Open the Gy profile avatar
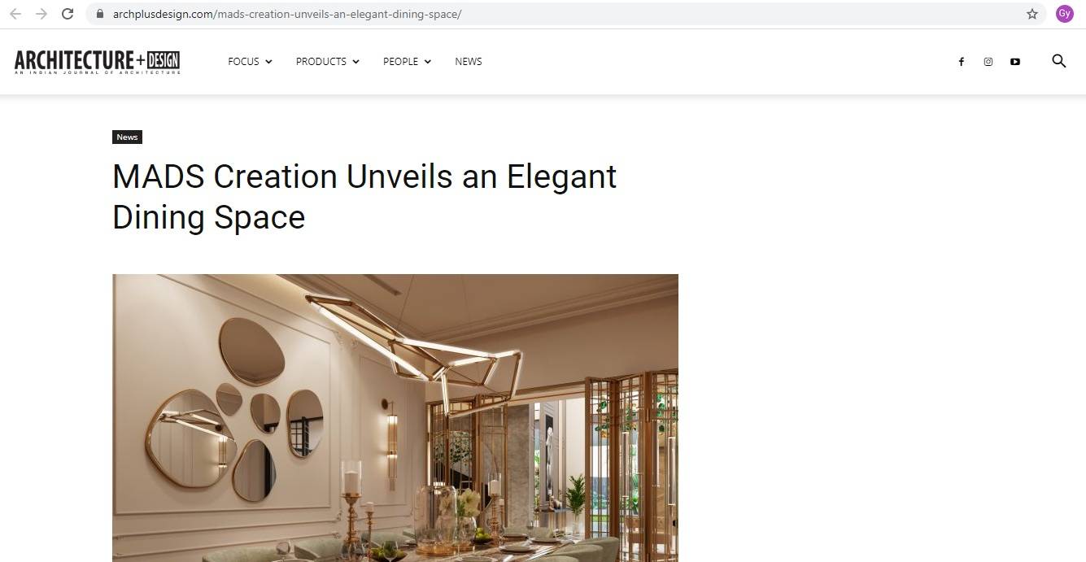1086x562 pixels. [x=1064, y=14]
